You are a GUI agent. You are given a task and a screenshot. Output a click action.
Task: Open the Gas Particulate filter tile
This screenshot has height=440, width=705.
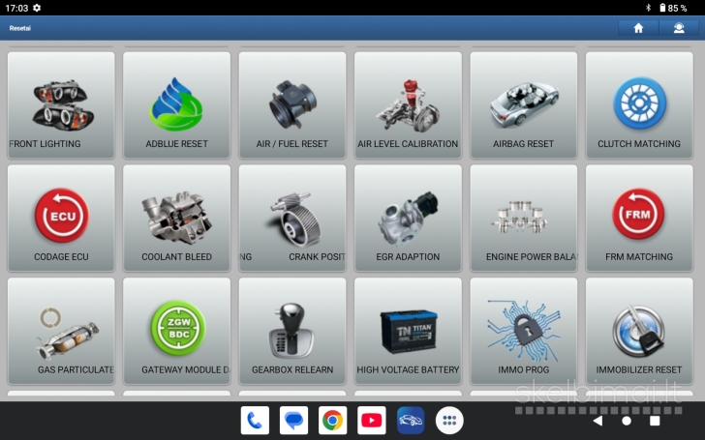[x=61, y=331]
